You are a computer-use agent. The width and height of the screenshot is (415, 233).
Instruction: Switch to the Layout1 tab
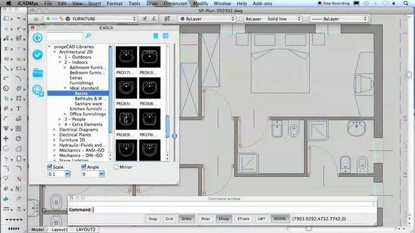tap(60, 229)
